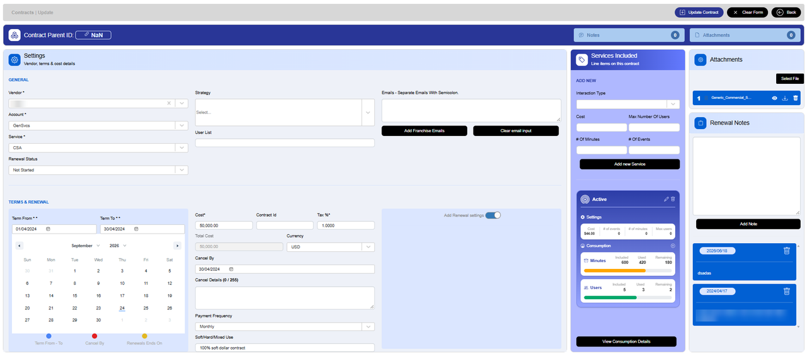The width and height of the screenshot is (807, 354).
Task: Click the gear icon beside the Attachments heading
Action: point(700,59)
